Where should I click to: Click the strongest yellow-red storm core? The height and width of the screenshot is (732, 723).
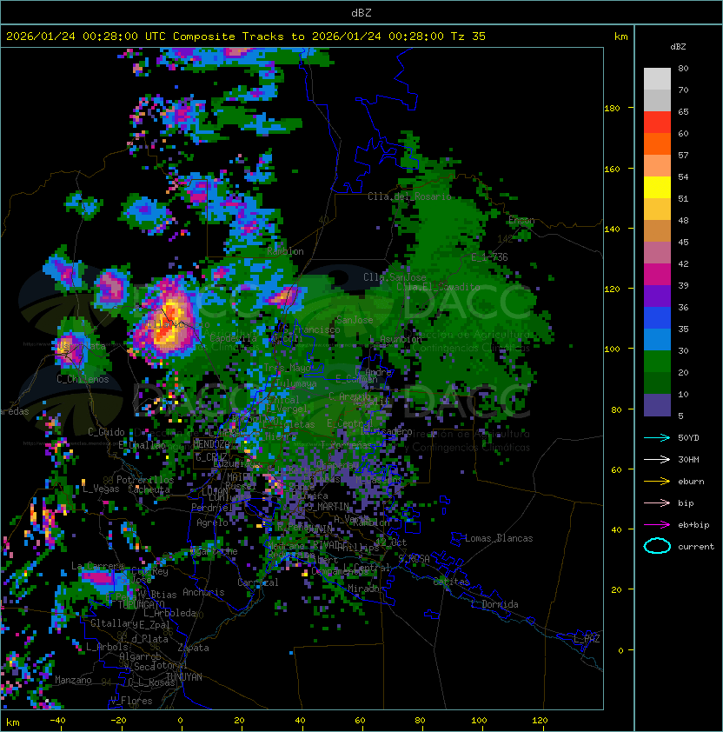(x=167, y=323)
